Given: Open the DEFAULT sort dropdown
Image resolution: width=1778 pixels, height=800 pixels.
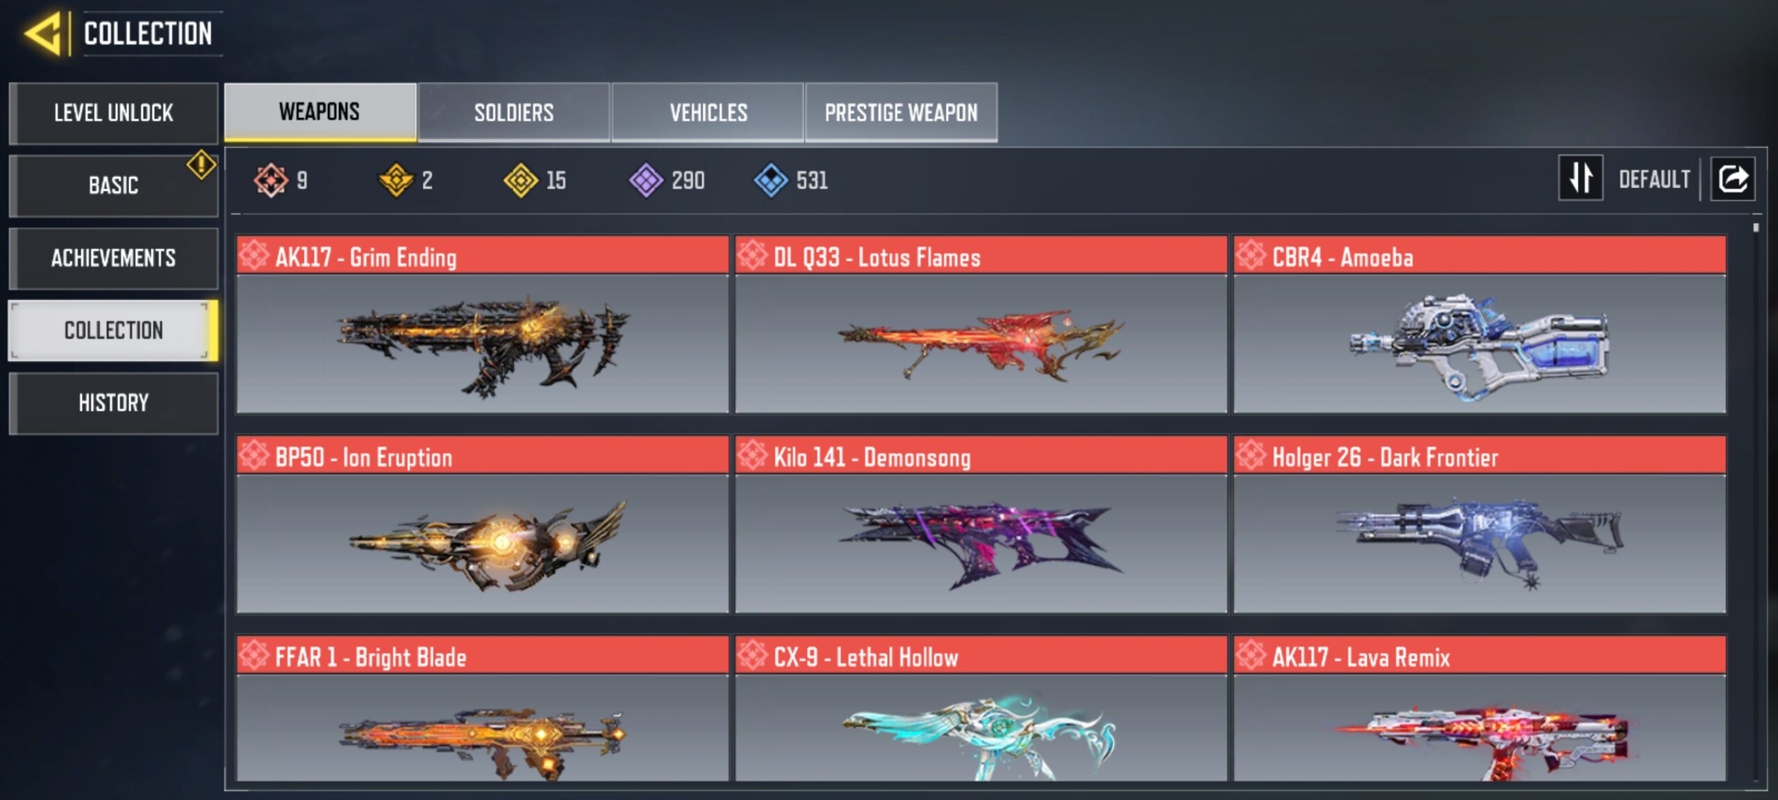Looking at the screenshot, I should click(x=1654, y=179).
